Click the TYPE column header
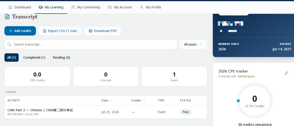 coord(161,100)
